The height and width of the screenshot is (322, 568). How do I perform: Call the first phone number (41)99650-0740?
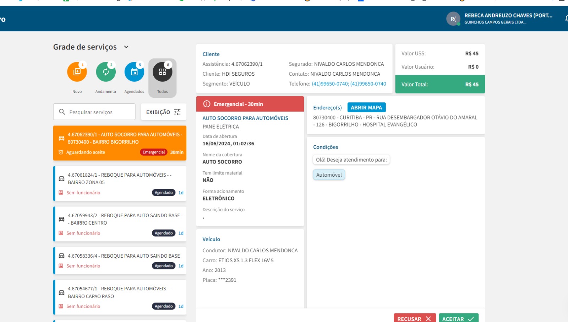tap(330, 84)
